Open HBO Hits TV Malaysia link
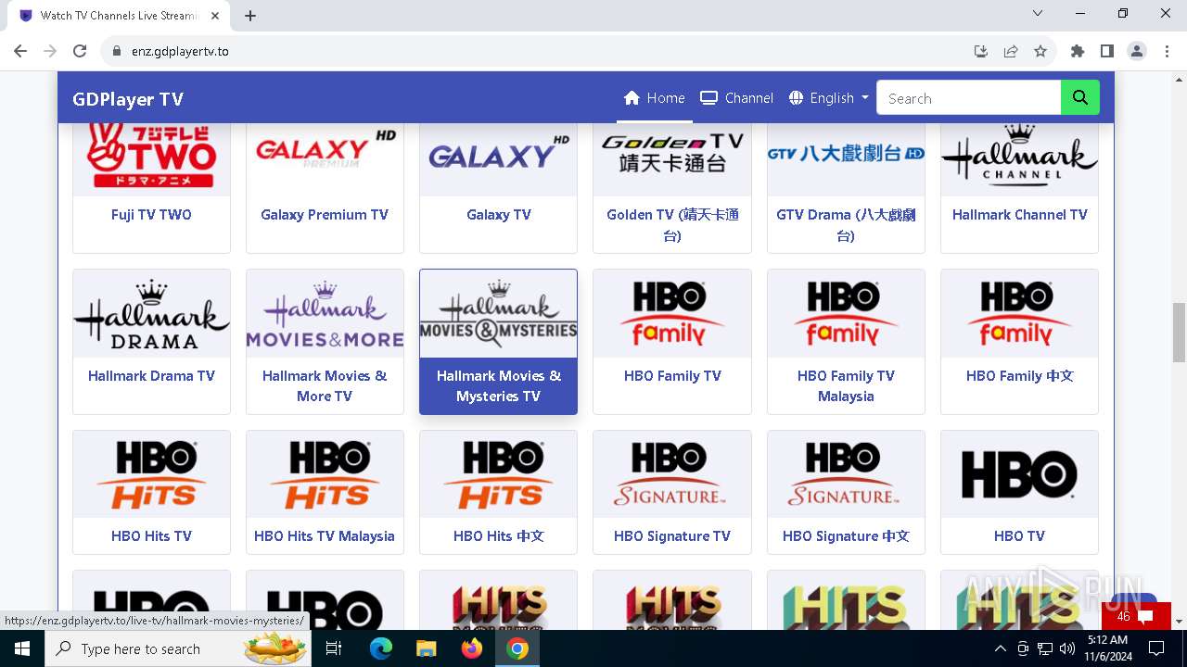The width and height of the screenshot is (1187, 667). point(325,535)
